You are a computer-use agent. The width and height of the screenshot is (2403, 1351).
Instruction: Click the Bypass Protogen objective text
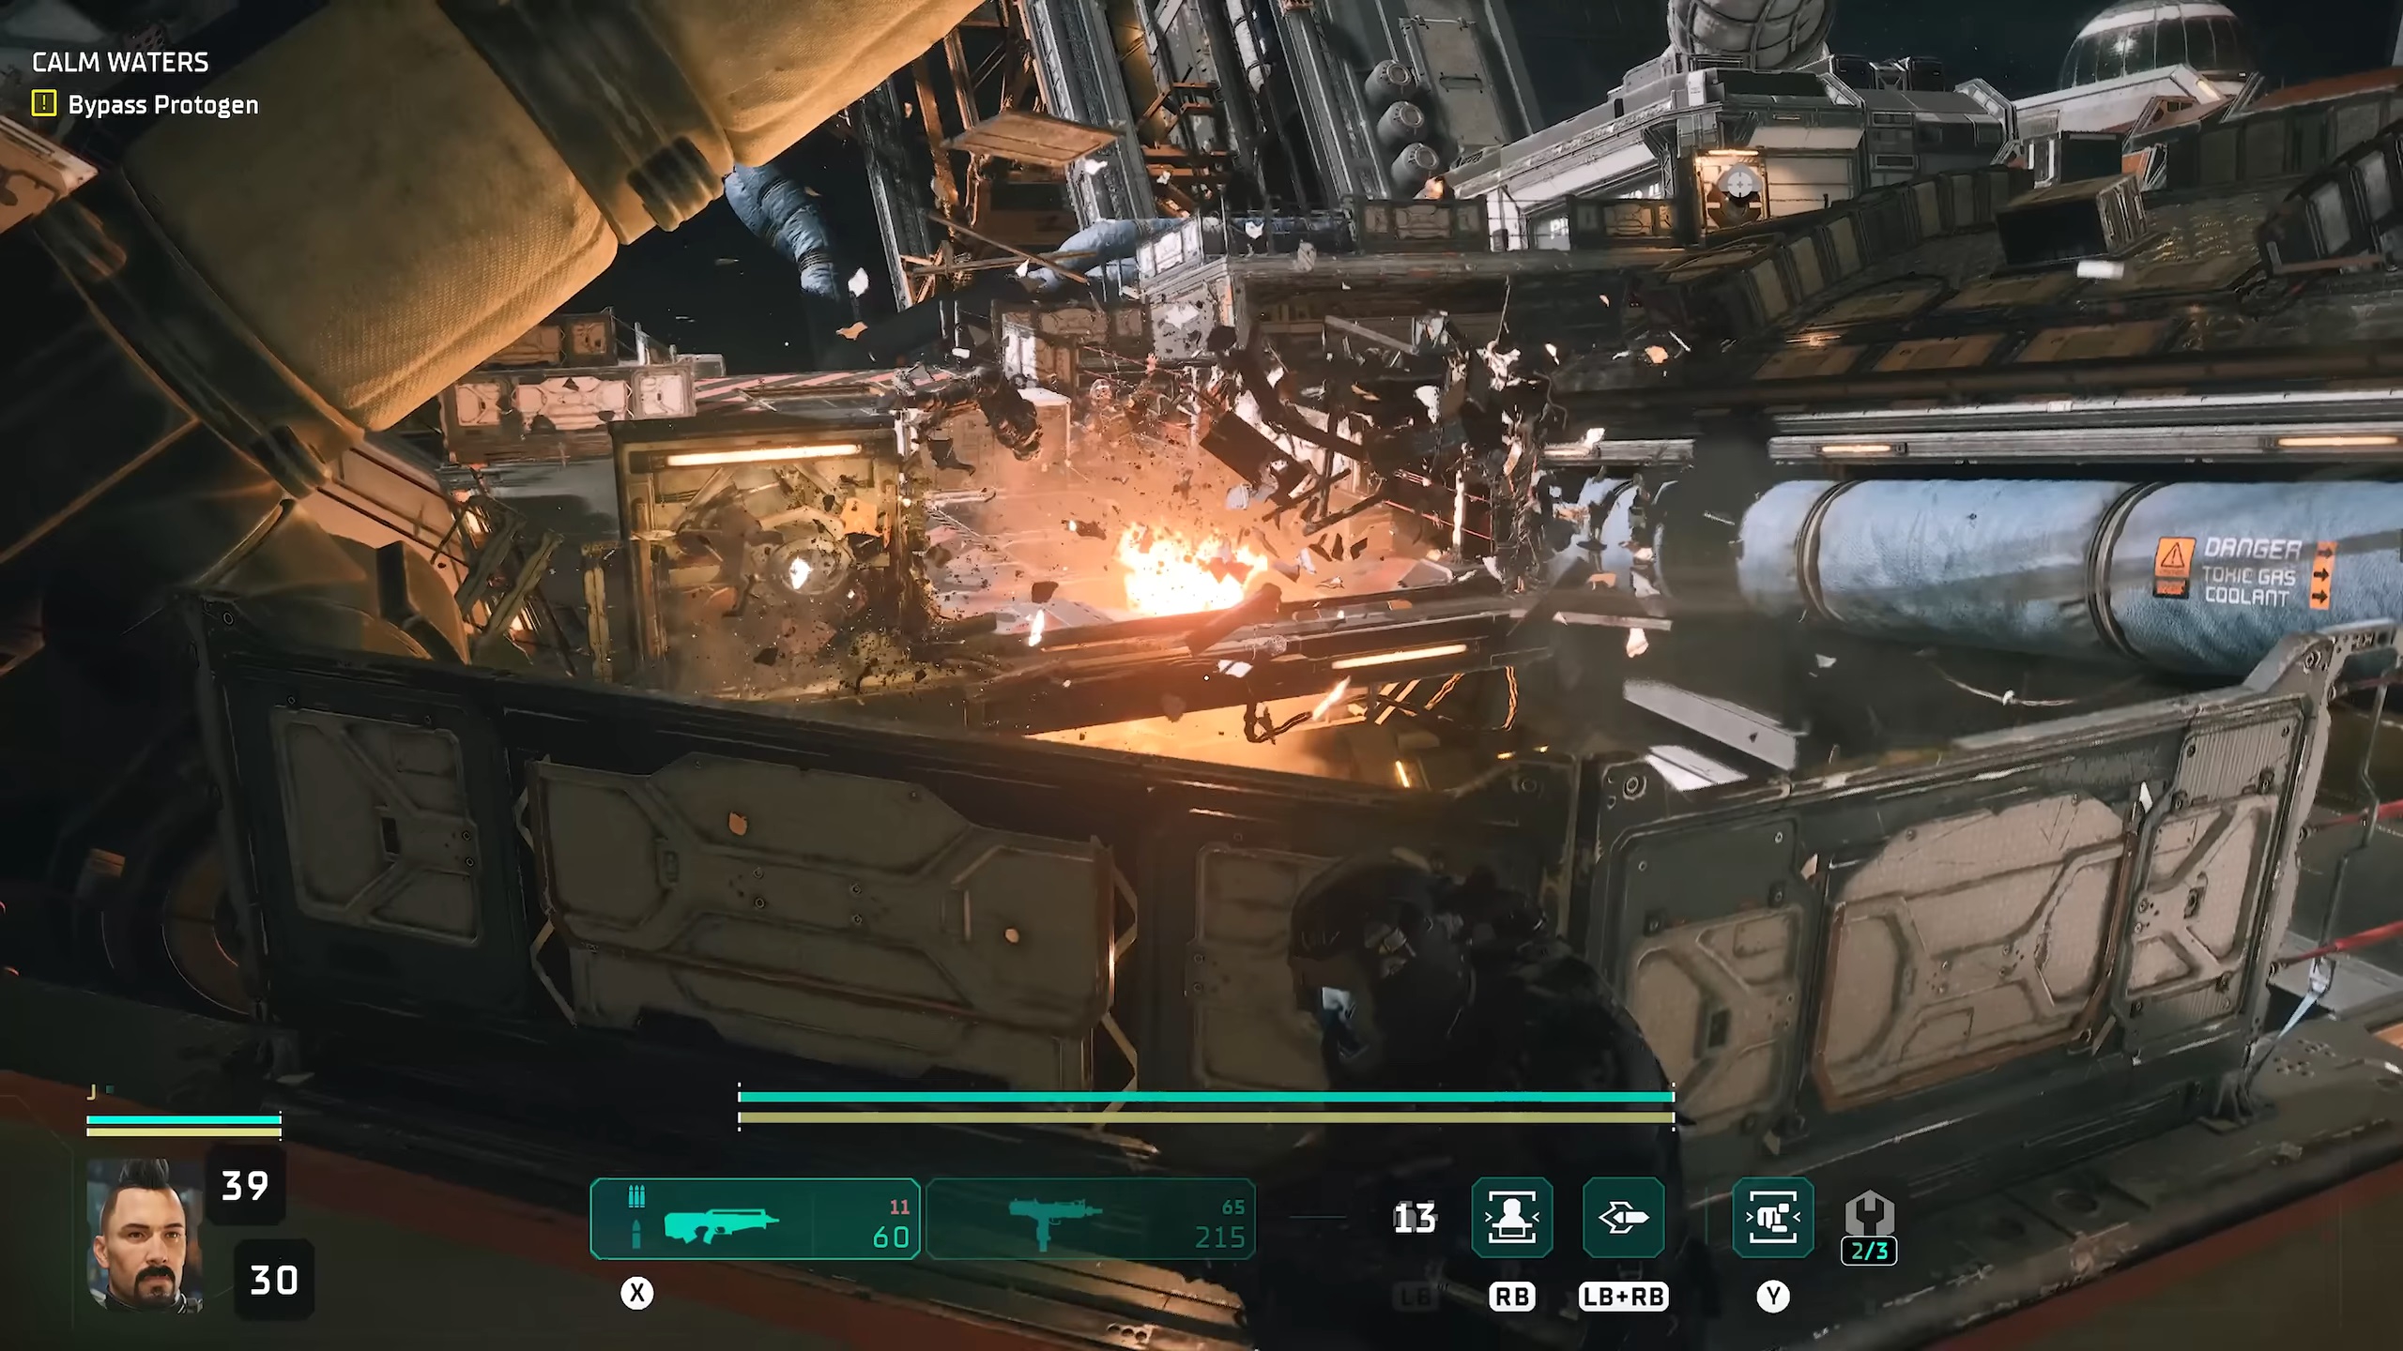[x=163, y=105]
